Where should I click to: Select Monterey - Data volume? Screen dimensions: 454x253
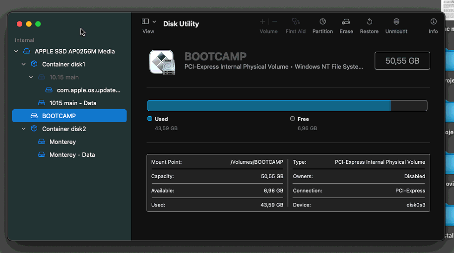pyautogui.click(x=72, y=155)
